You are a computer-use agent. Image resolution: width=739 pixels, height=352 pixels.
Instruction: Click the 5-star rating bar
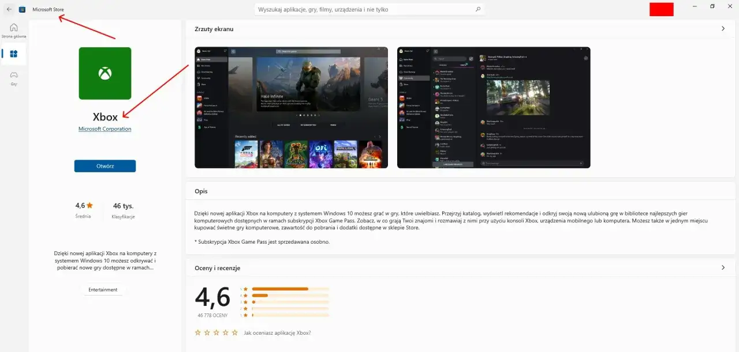tap(290, 289)
